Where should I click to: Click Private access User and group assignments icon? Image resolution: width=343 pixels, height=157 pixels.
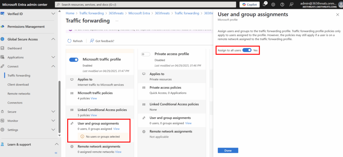point(144,118)
